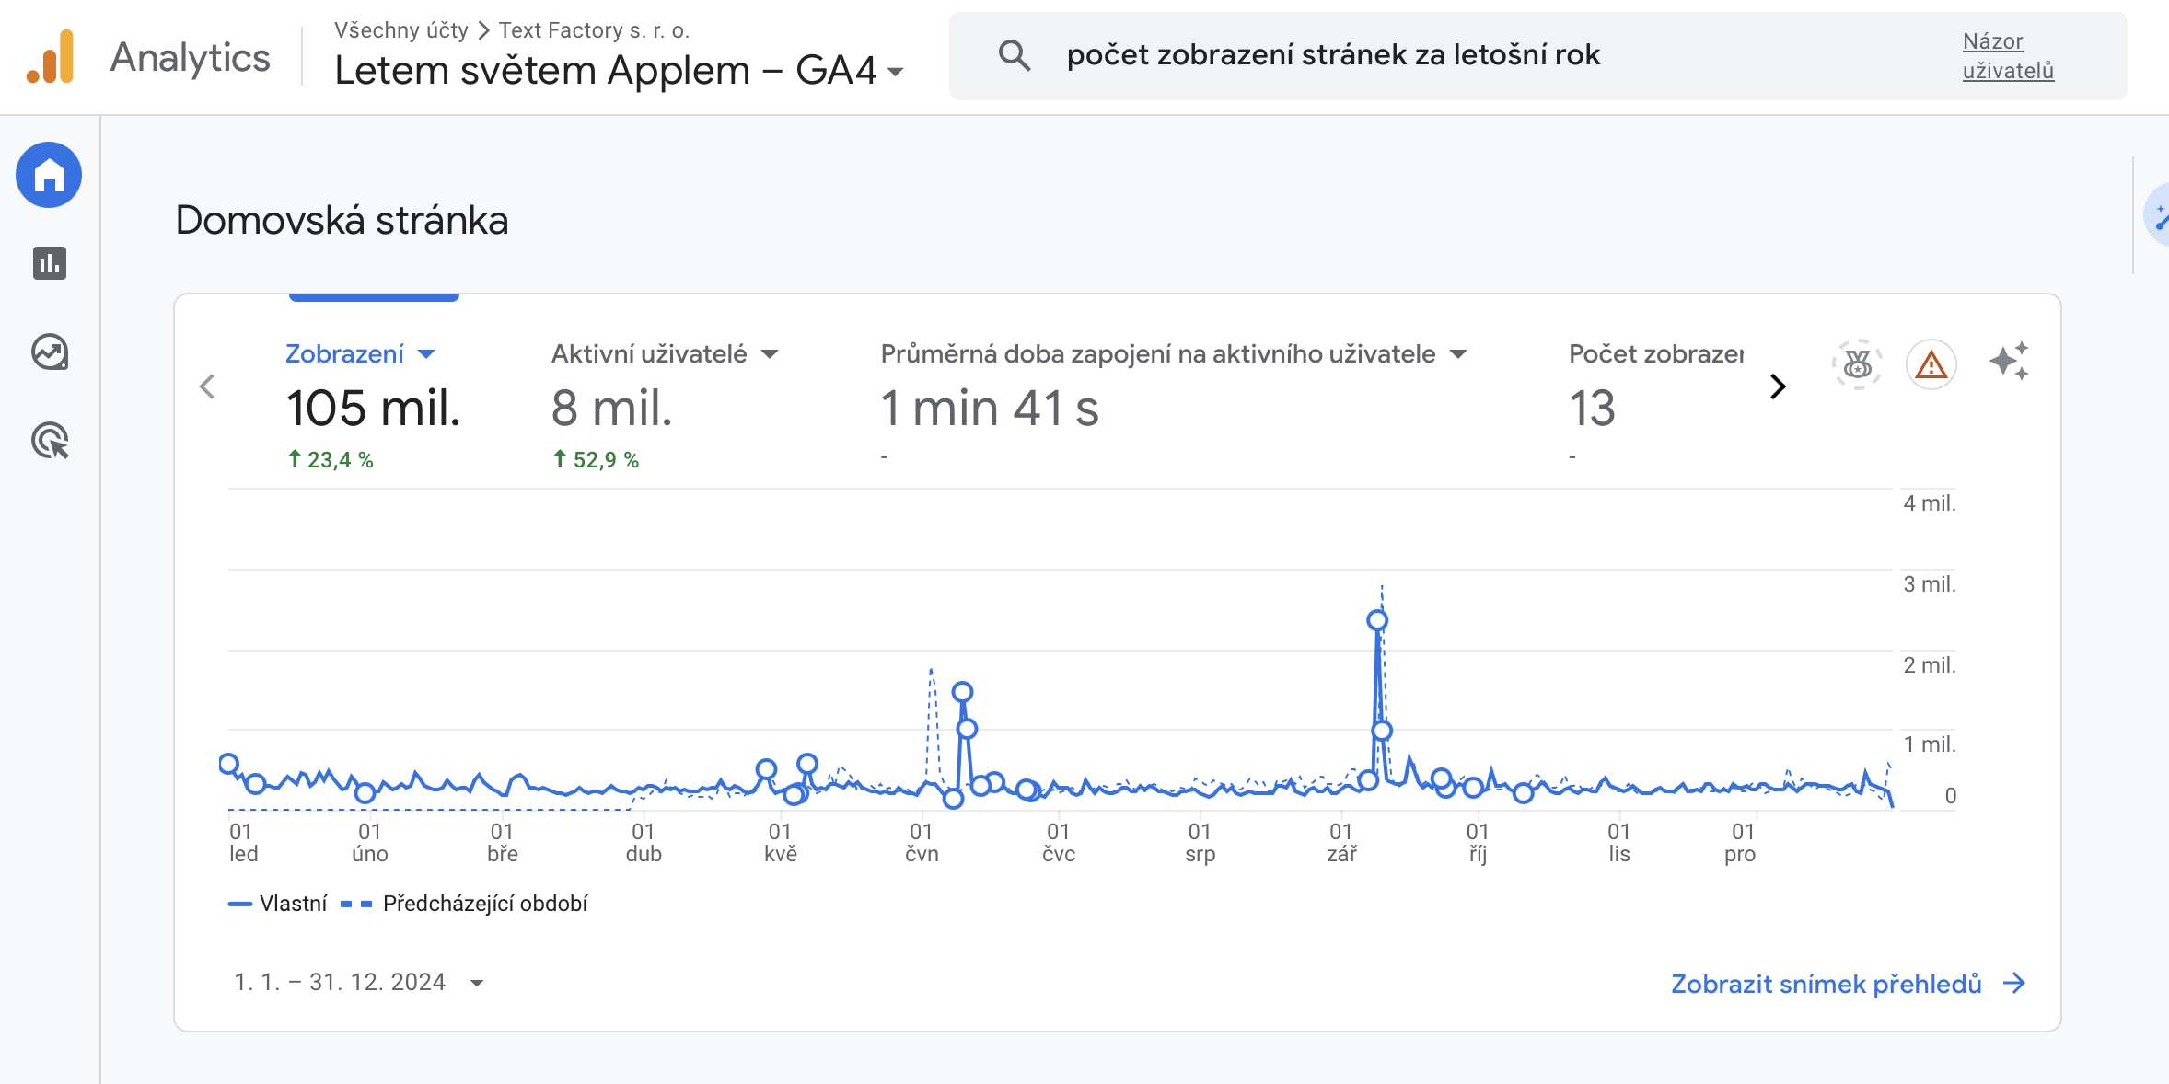
Task: Click Názor uživatelů link
Action: [2007, 56]
